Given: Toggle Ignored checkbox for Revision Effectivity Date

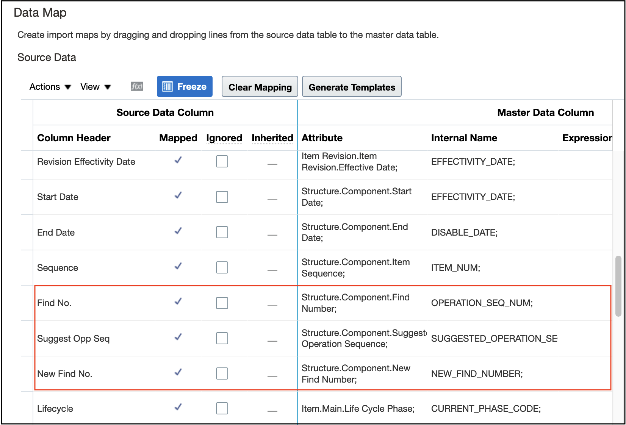Looking at the screenshot, I should pos(222,161).
